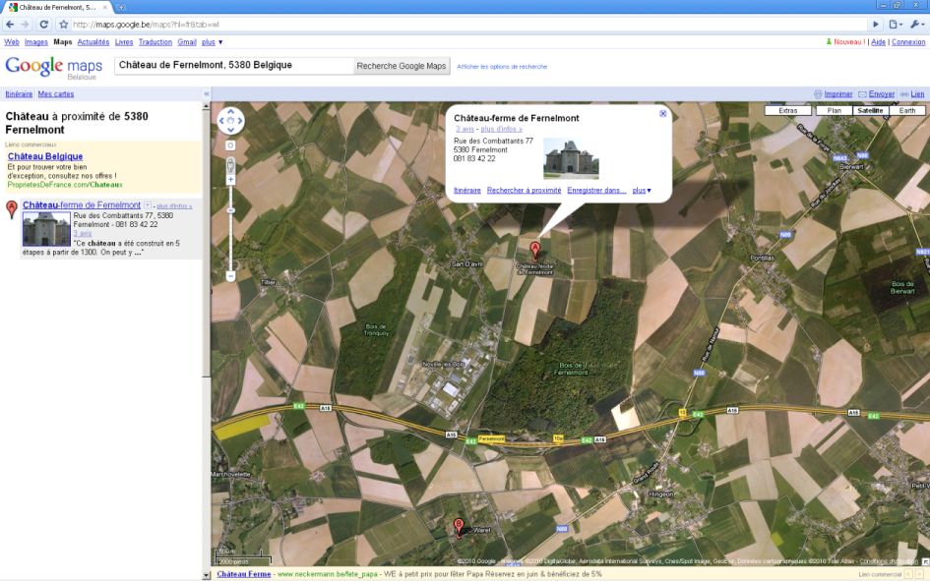Zoom out with the minus button
This screenshot has height=581, width=930.
tap(230, 276)
